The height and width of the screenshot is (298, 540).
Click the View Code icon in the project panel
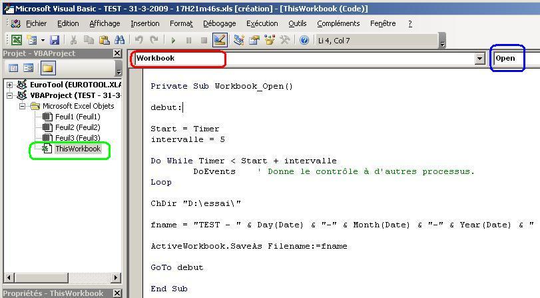(13, 68)
